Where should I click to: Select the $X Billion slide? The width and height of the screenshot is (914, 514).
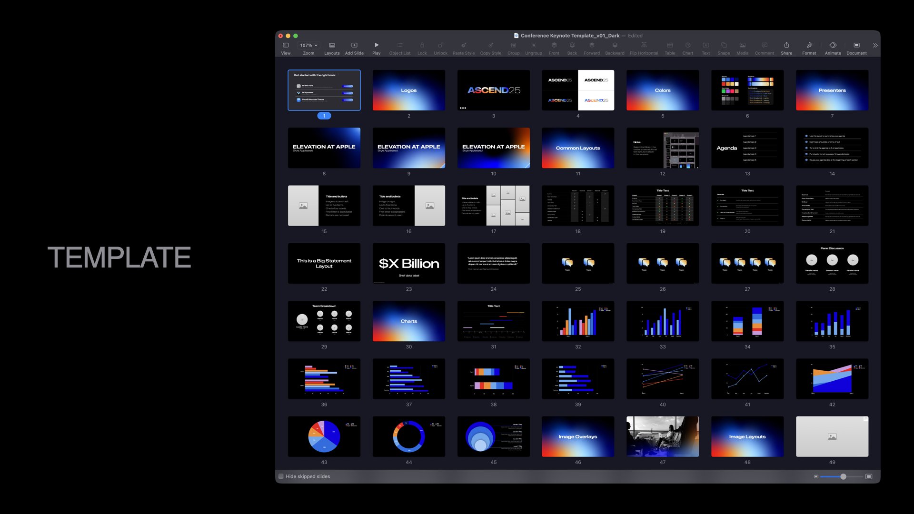tap(408, 264)
